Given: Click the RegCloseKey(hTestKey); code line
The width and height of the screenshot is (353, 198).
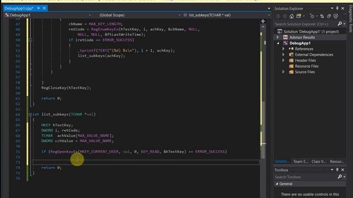Looking at the screenshot, I should point(66,88).
